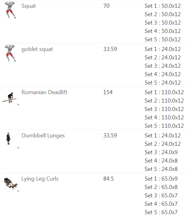The image size is (196, 216).
Task: Select the Romanian Deadlift value 154
Action: coord(108,92)
